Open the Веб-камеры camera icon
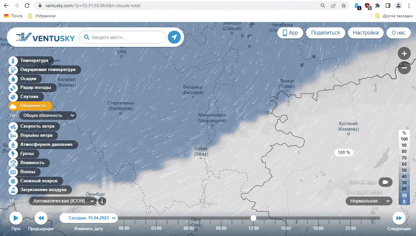416x236 pixels. point(385,182)
